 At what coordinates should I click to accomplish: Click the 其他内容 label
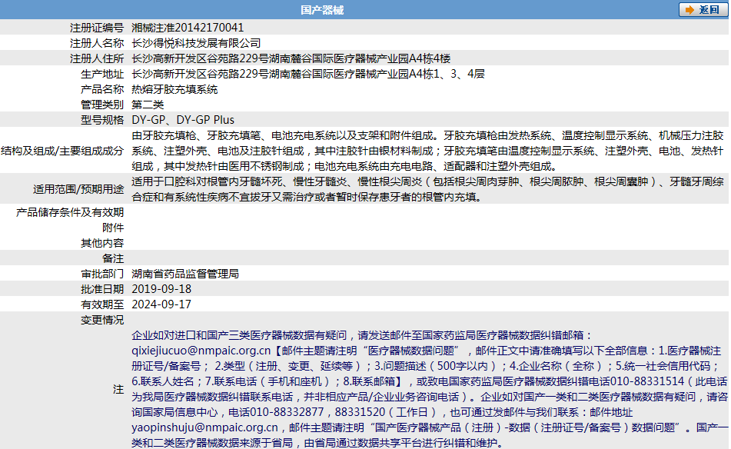click(102, 243)
